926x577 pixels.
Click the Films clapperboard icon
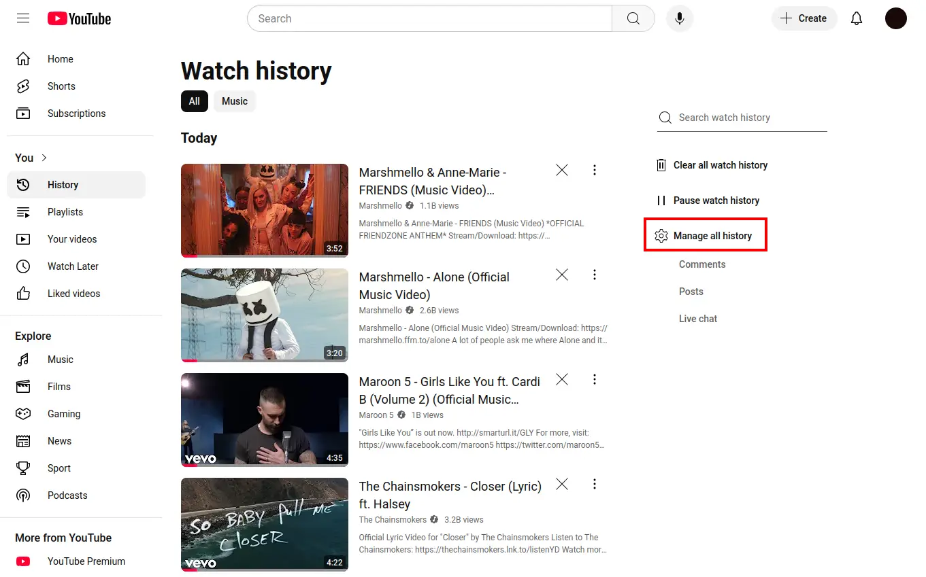click(x=23, y=387)
